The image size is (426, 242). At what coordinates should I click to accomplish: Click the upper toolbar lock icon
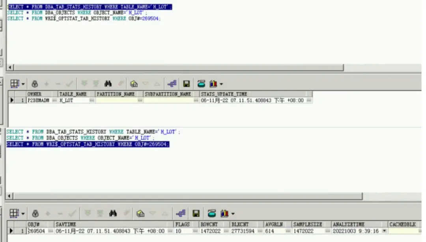click(x=35, y=84)
